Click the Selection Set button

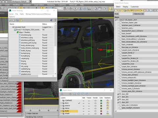(139, 14)
